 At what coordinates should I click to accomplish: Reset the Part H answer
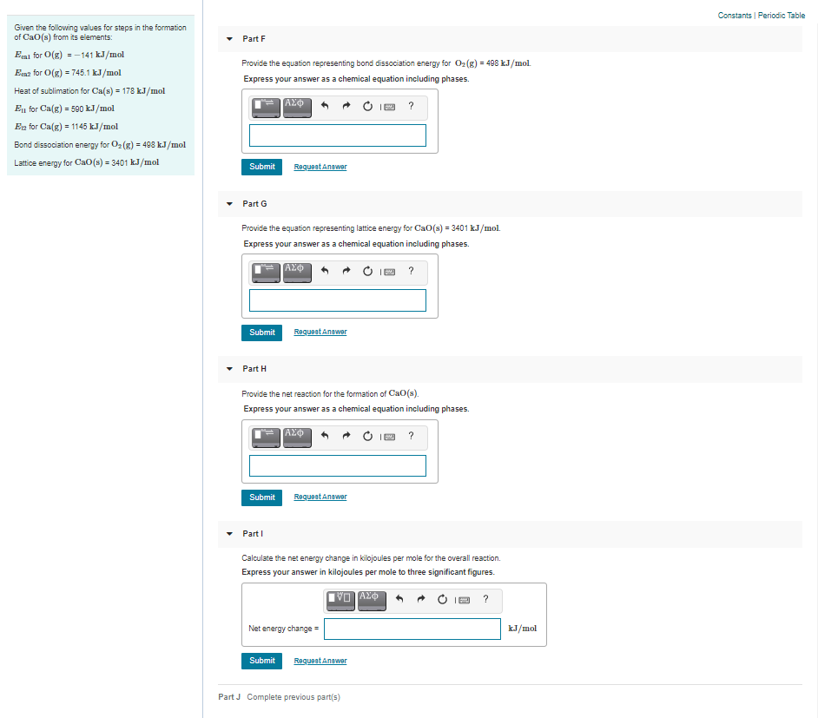[368, 436]
